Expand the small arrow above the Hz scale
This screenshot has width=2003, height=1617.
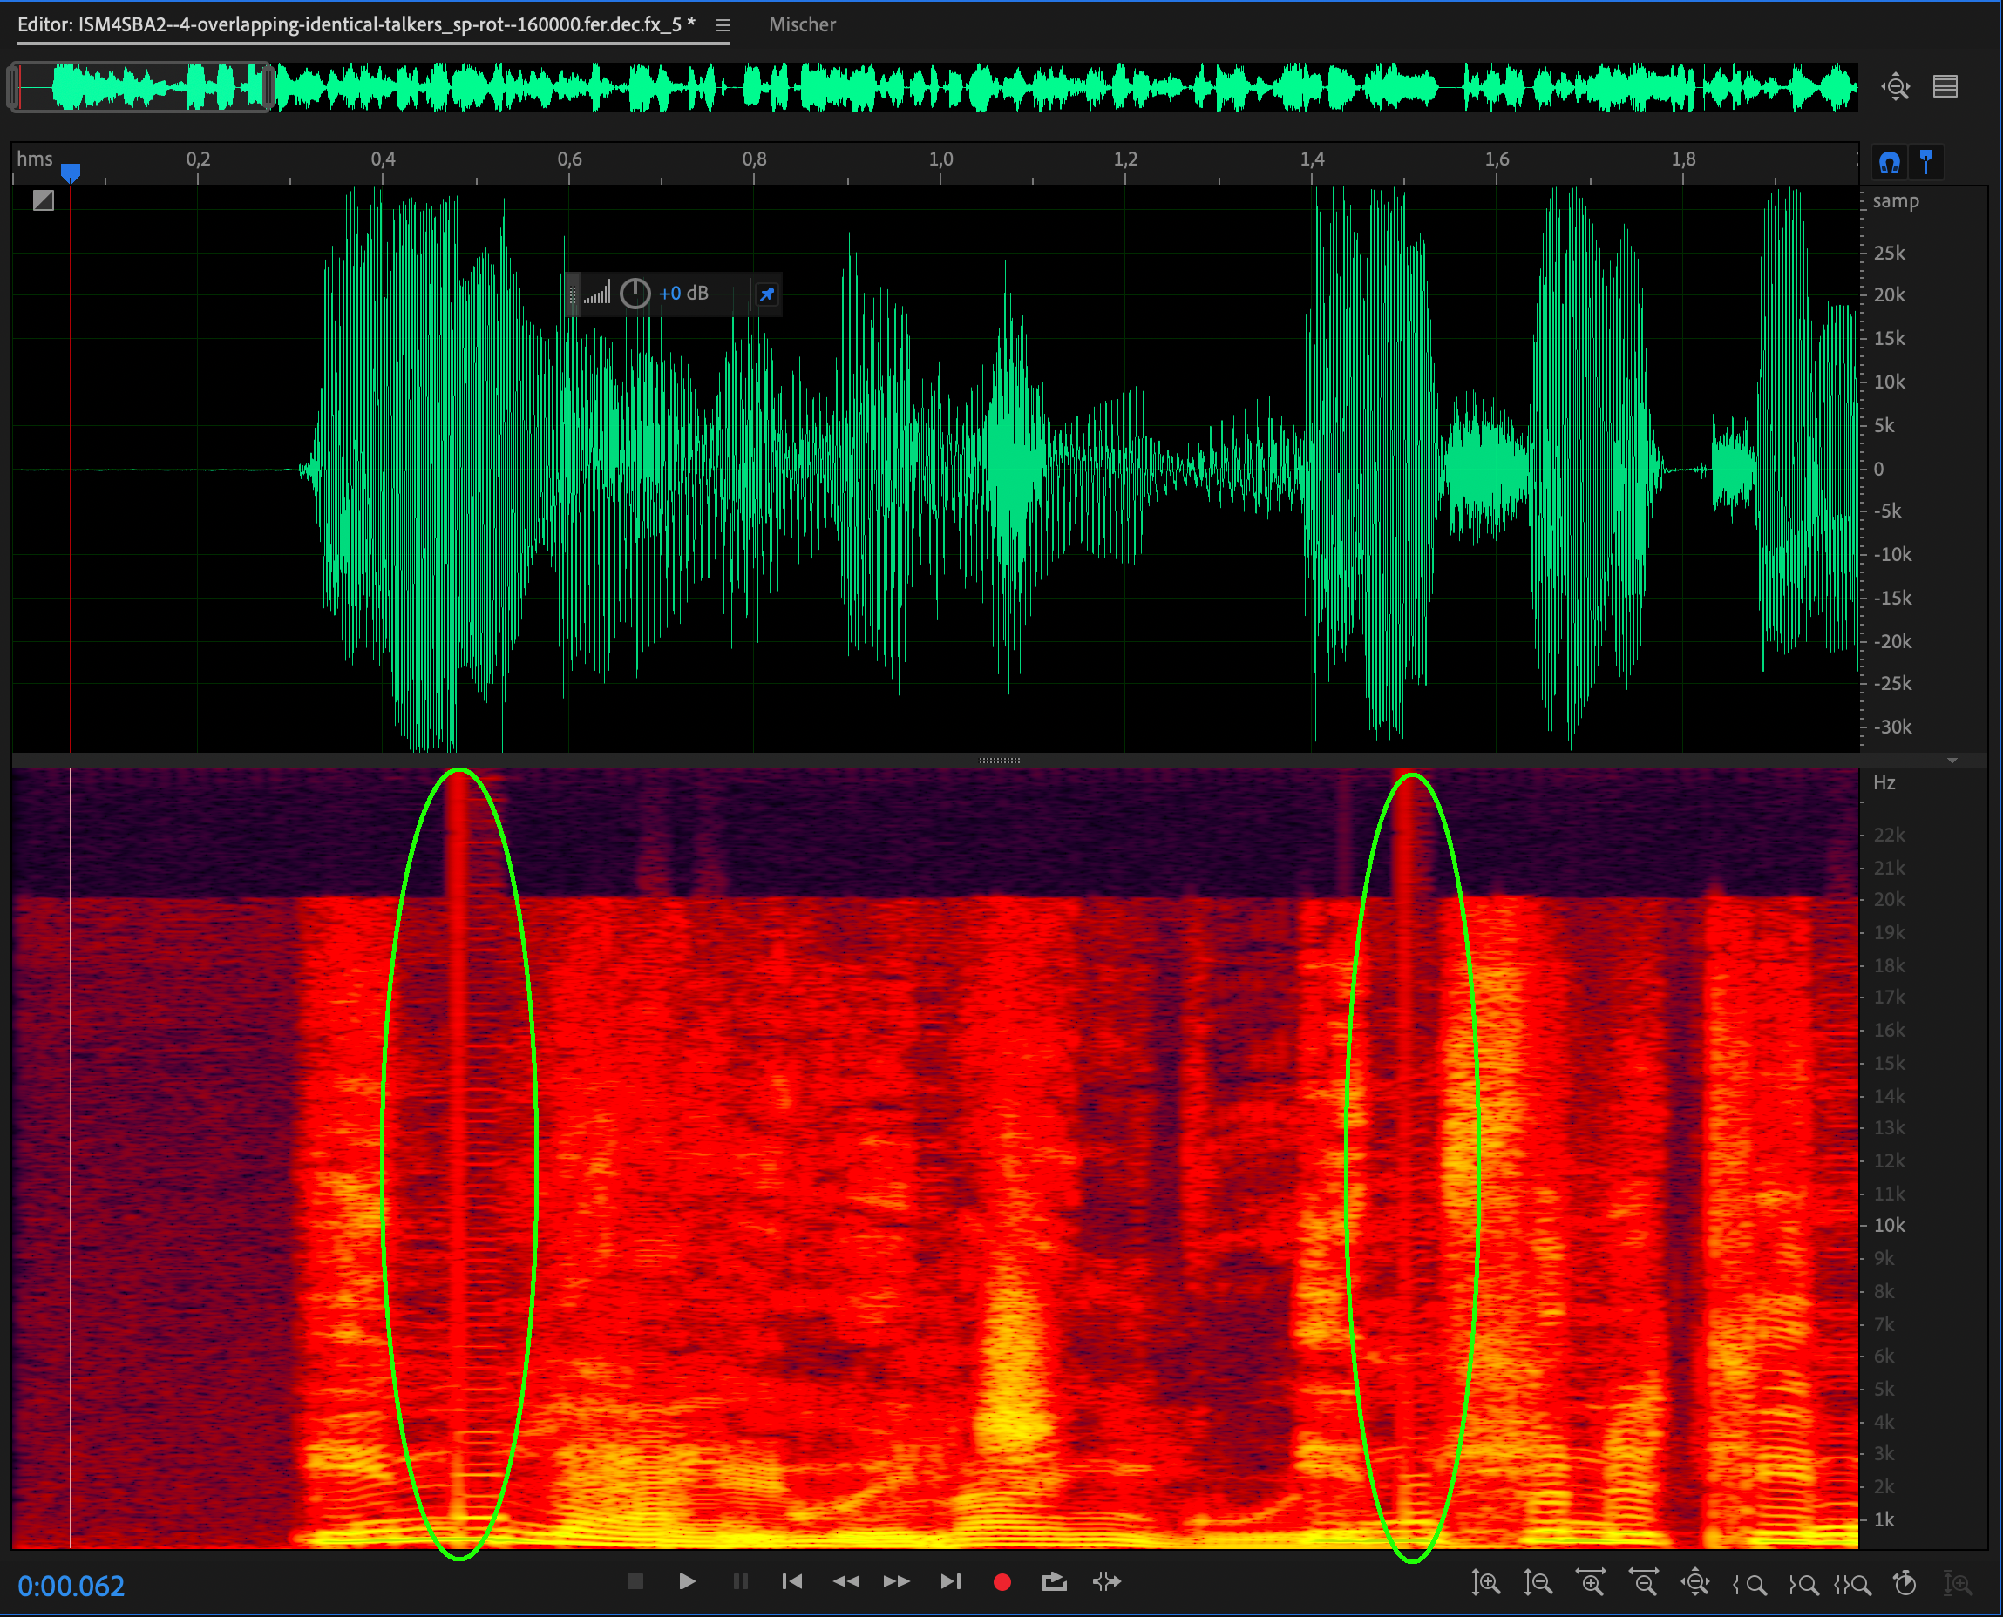pos(1952,761)
